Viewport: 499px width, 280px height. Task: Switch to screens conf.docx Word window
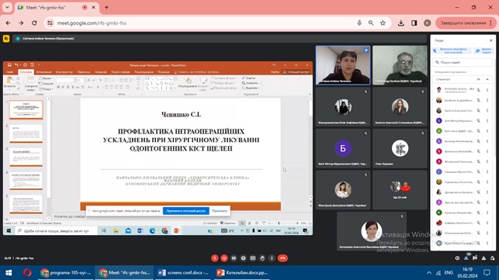click(x=183, y=273)
